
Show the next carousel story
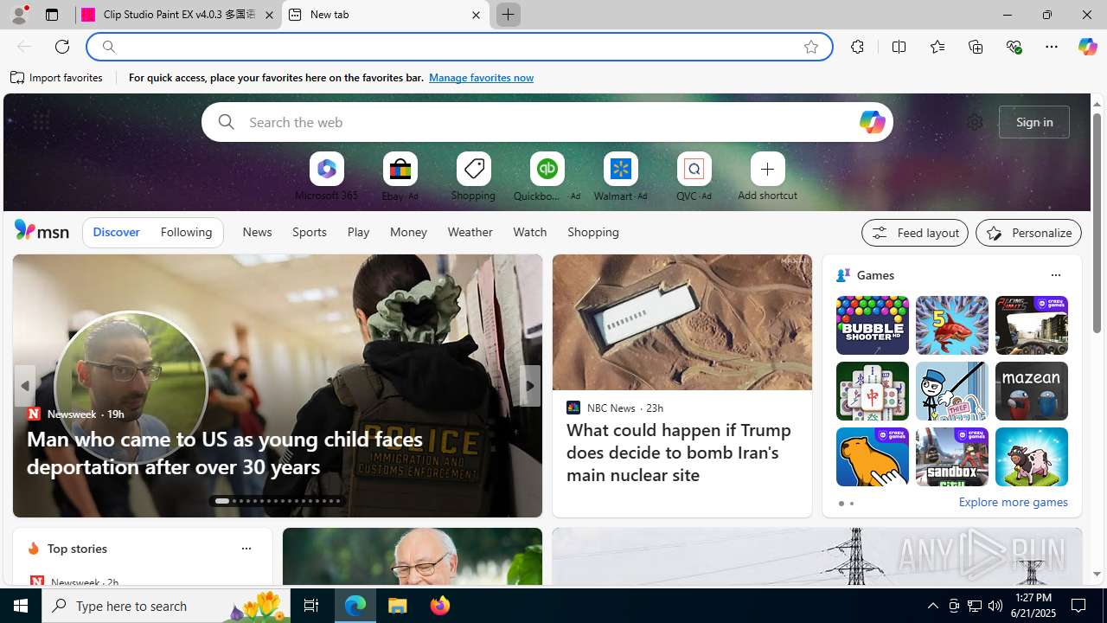coord(529,386)
